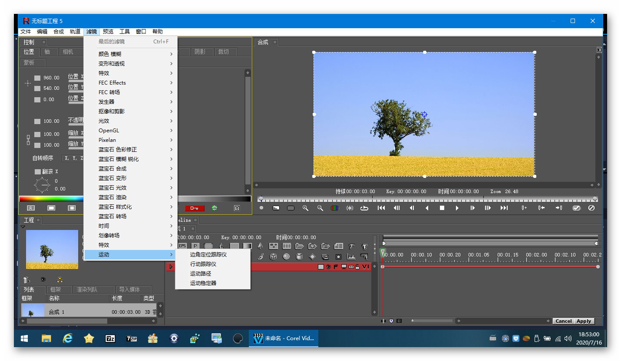Expand the FEC Effects submenu
This screenshot has height=361, width=621.
pos(131,82)
